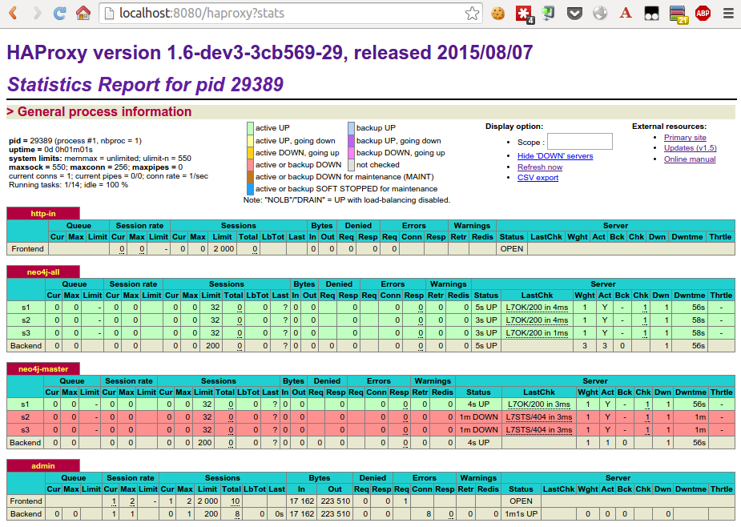The image size is (741, 527).
Task: Open the CSV export link
Action: click(538, 178)
